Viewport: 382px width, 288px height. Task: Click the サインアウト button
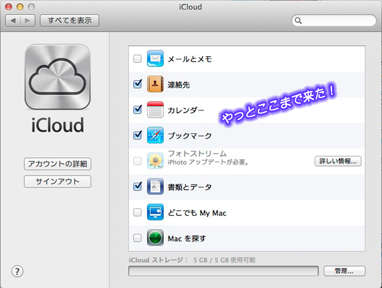point(58,181)
